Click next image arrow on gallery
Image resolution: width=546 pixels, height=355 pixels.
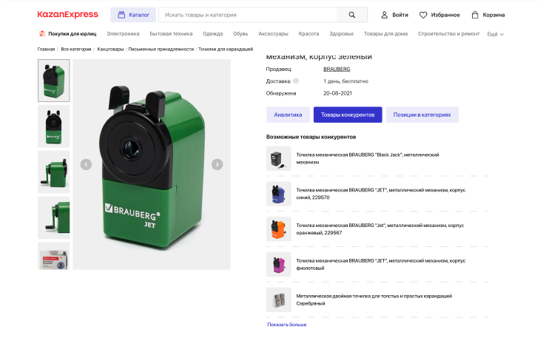[218, 164]
